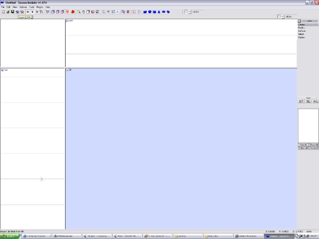Toggle the H axis lock button
The width and height of the screenshot is (319, 239).
27,12
